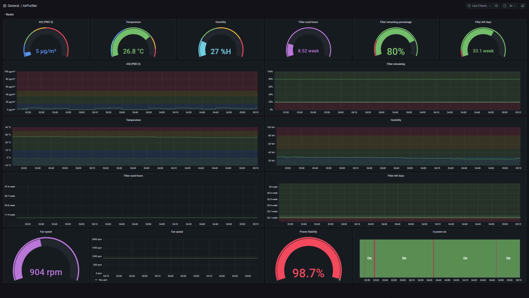Click the zoom out time range icon
This screenshot has width=529, height=298.
(x=496, y=6)
